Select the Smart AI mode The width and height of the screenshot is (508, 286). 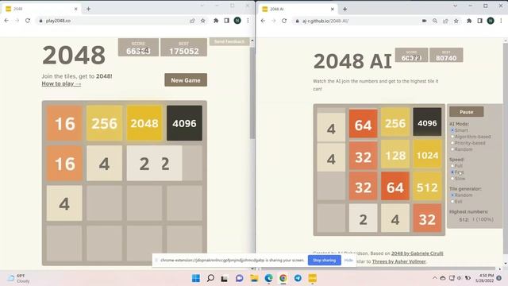tap(452, 130)
